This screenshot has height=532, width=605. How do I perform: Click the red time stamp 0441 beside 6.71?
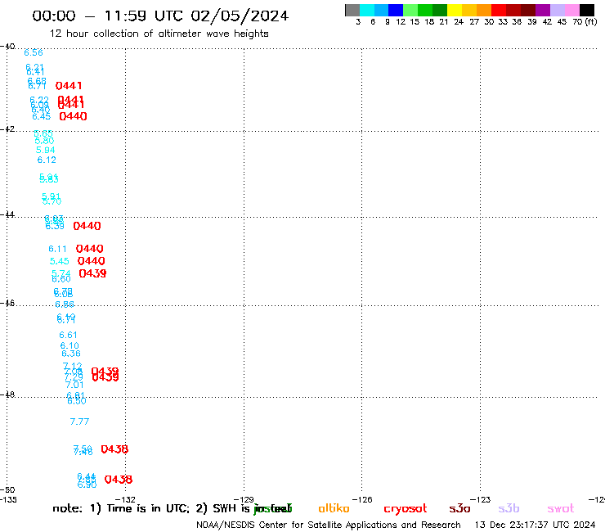click(69, 86)
